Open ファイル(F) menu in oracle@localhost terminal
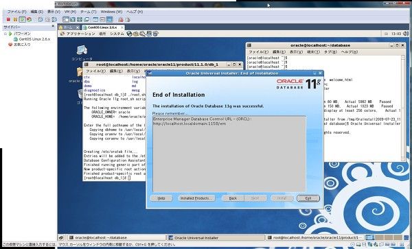Image resolution: width=412 pixels, height=249 pixels. (259, 52)
